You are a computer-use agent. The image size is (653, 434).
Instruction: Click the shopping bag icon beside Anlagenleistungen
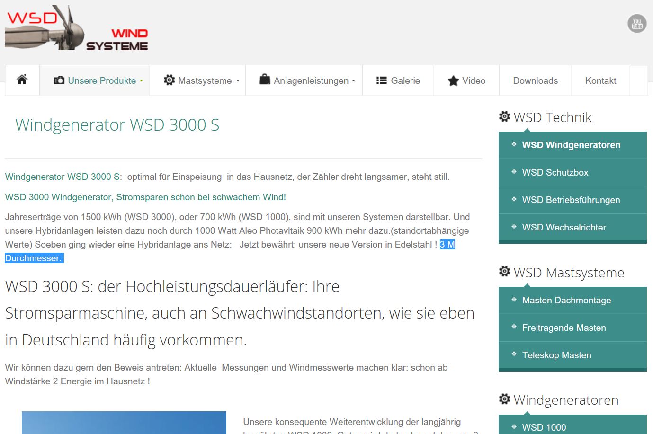click(265, 80)
